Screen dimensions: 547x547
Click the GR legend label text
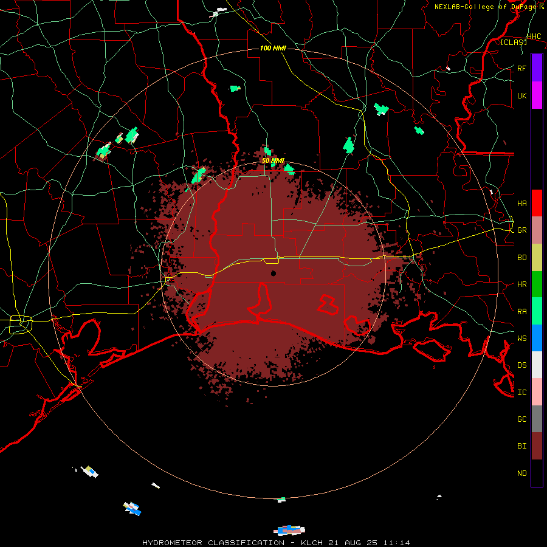(x=521, y=230)
